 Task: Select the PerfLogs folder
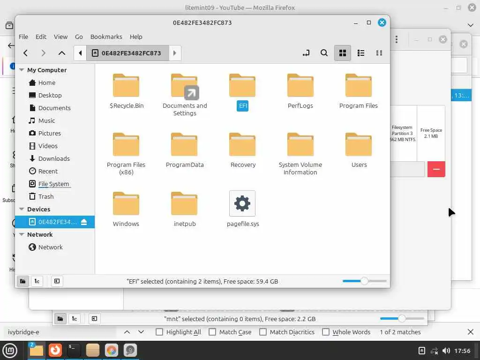click(300, 85)
